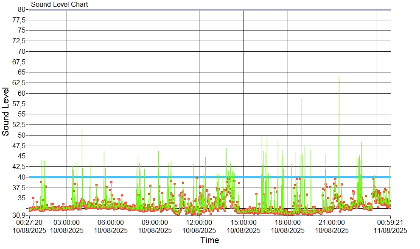Click the 11/08/2025 date label
Viewport: 420px width, 249px height.
coord(391,231)
